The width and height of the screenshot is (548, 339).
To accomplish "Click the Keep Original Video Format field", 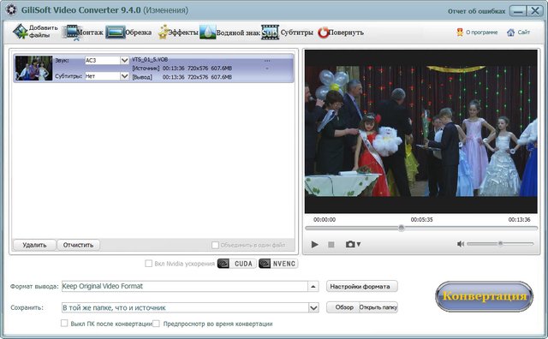I will click(x=185, y=286).
